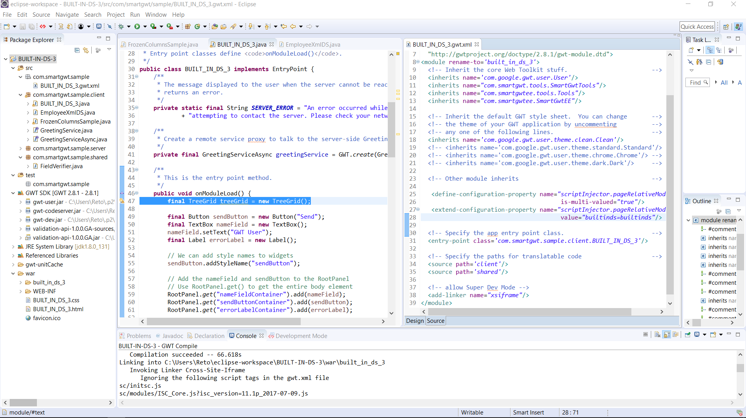This screenshot has height=418, width=746.
Task: Switch to the Design tab of XML editor
Action: point(415,321)
